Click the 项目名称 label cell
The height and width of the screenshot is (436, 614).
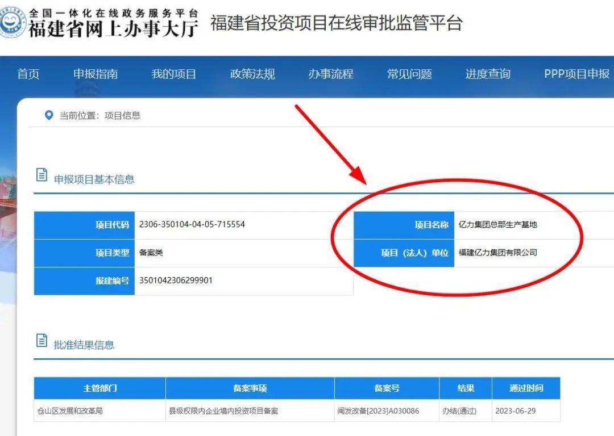coord(404,225)
